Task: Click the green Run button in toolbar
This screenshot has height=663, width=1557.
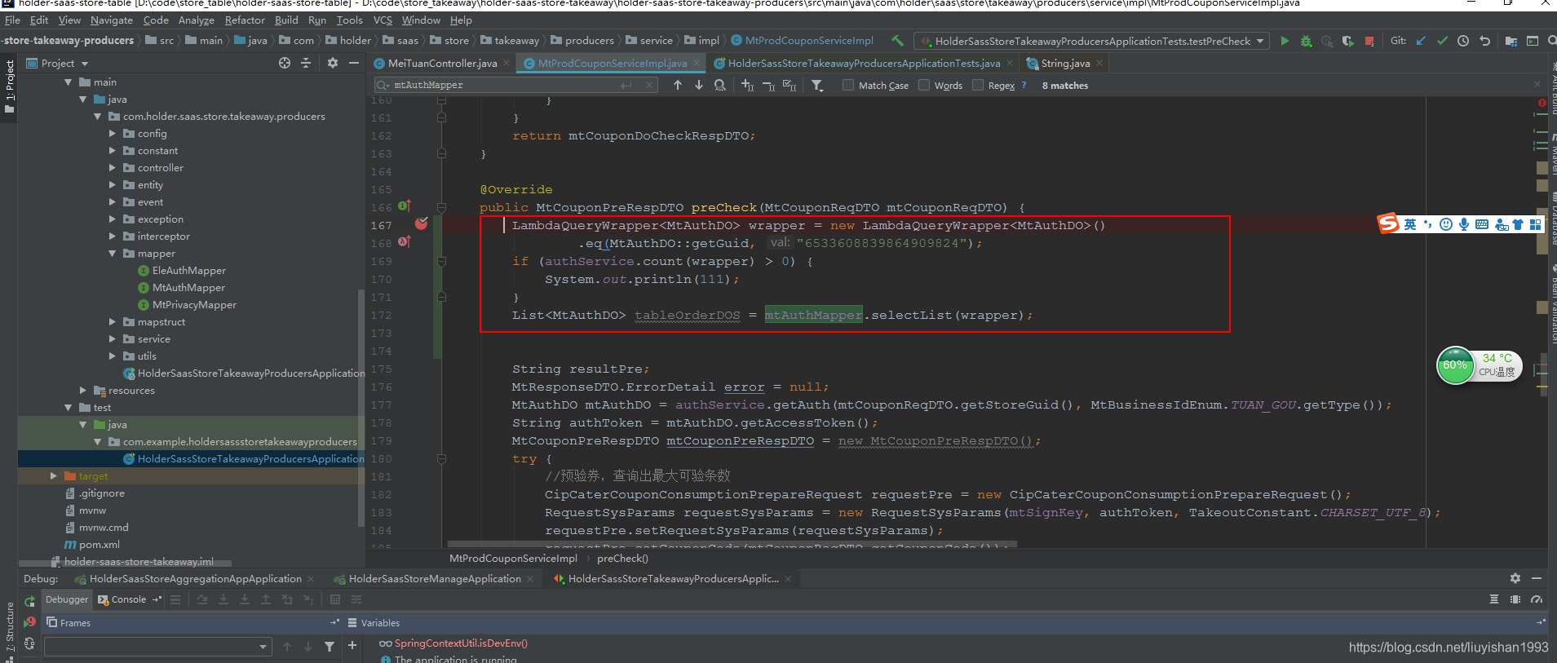Action: click(1285, 41)
